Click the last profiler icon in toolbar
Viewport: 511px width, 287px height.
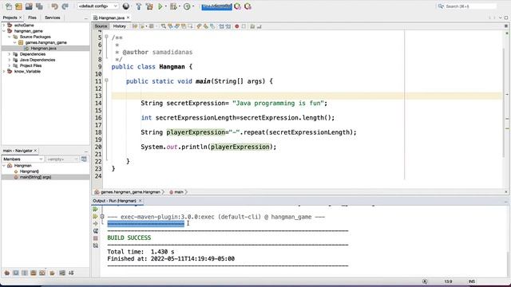click(x=248, y=6)
